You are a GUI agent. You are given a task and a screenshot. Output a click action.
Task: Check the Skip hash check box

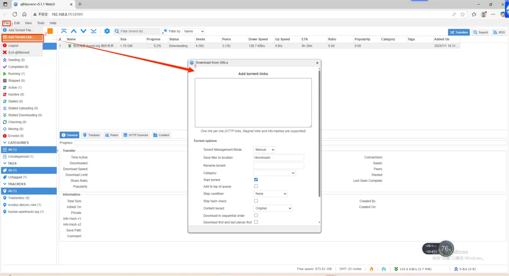(x=256, y=201)
